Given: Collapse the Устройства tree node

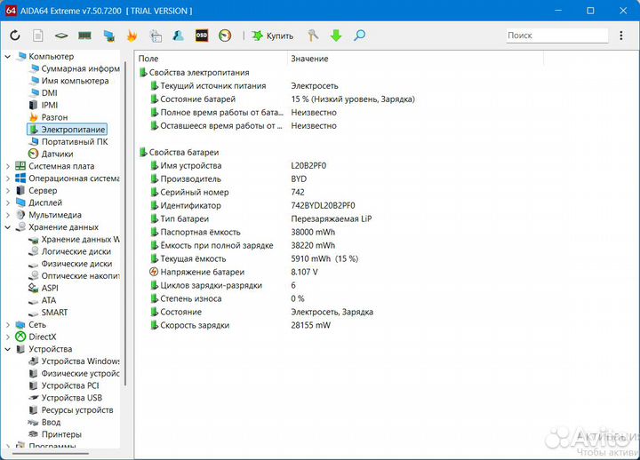Looking at the screenshot, I should click(x=8, y=349).
